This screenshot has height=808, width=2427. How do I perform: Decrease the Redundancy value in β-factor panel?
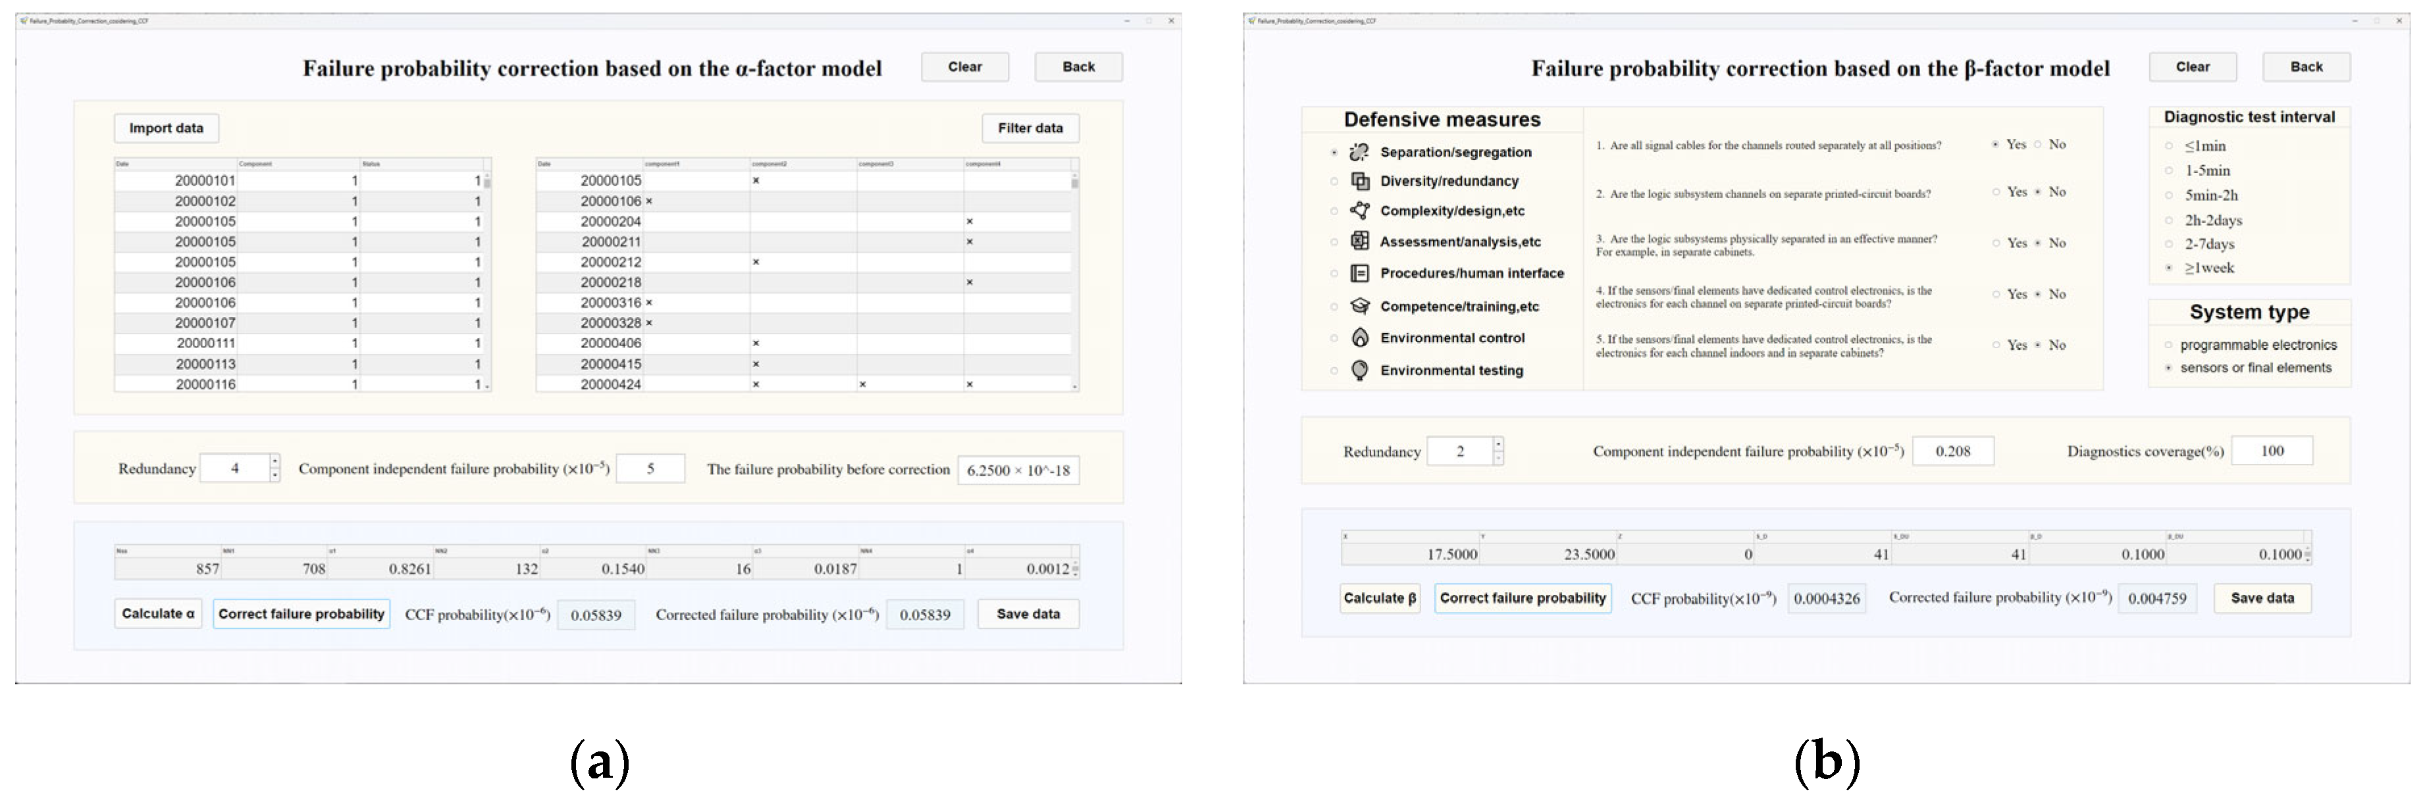(x=1498, y=458)
